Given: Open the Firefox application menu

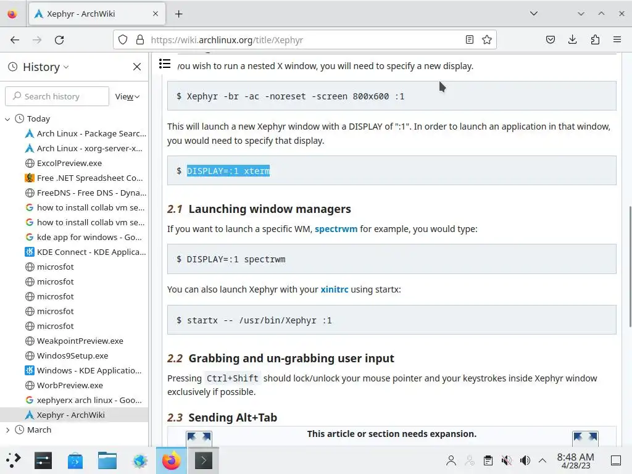Looking at the screenshot, I should (x=617, y=40).
